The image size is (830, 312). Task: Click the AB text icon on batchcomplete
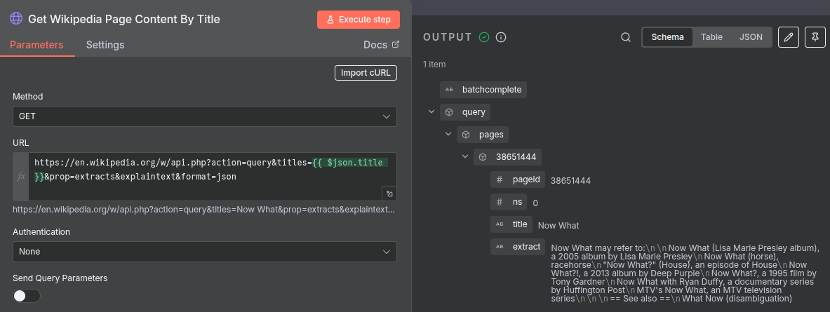[x=449, y=90]
